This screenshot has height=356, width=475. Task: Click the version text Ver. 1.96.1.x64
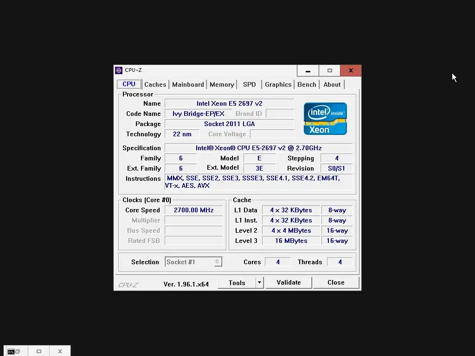(186, 284)
